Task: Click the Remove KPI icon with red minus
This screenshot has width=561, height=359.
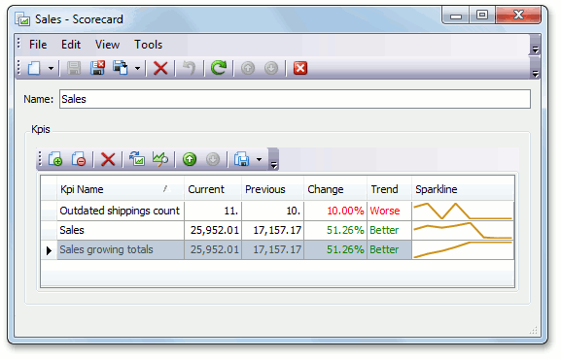Action: [x=79, y=159]
